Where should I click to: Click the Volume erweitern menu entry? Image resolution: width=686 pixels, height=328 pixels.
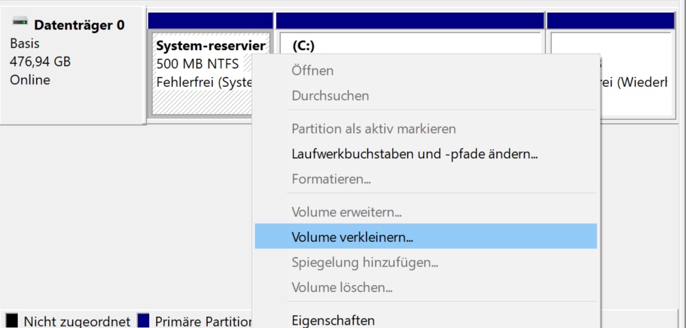(x=346, y=213)
